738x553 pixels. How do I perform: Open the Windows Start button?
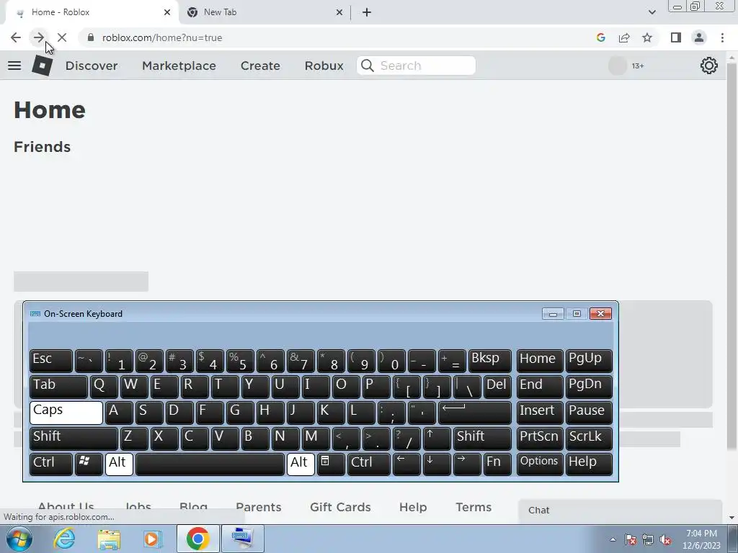[x=19, y=539]
